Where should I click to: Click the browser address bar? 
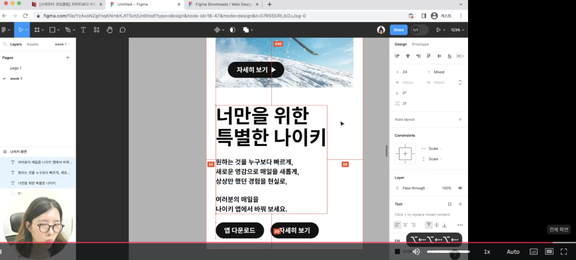pos(220,16)
